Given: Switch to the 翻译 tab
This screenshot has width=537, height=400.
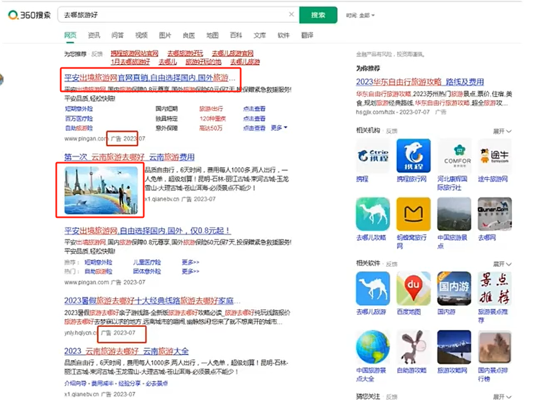Looking at the screenshot, I should coord(307,35).
